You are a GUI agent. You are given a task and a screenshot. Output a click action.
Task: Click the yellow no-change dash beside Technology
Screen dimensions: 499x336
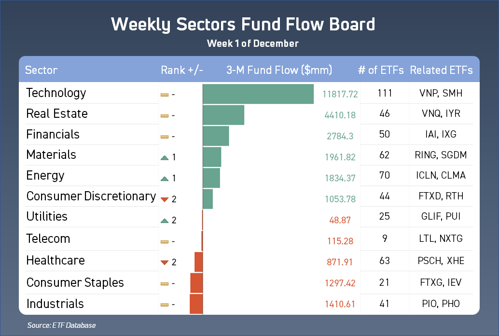[x=165, y=95]
